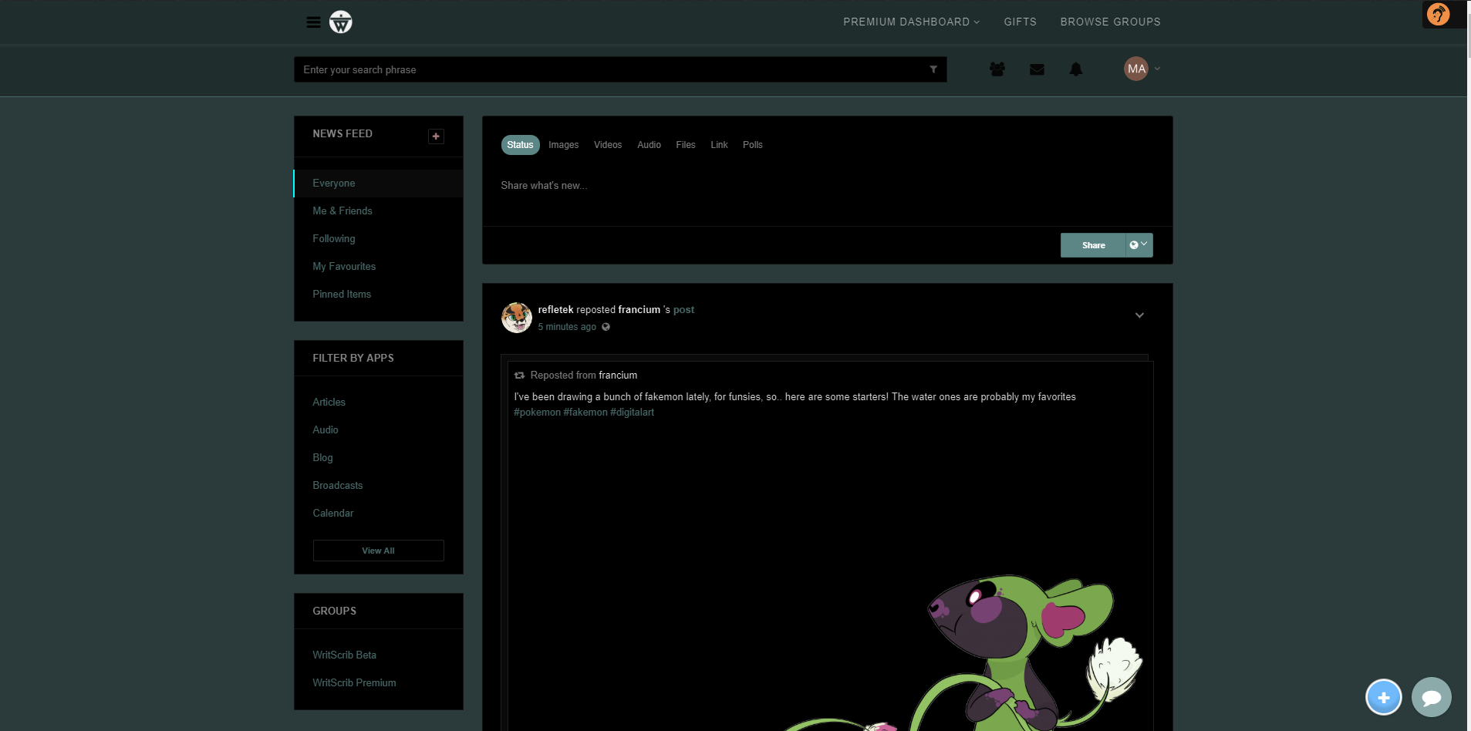Select the Status tab
This screenshot has width=1471, height=731.
point(520,145)
